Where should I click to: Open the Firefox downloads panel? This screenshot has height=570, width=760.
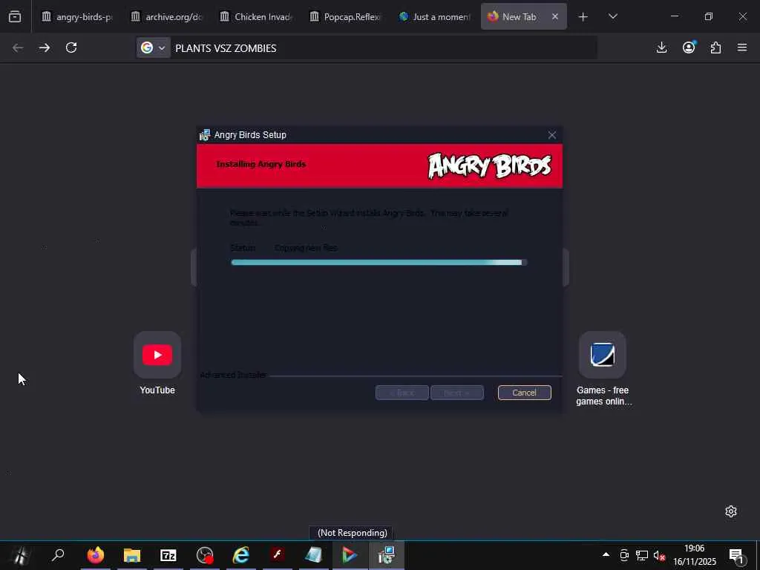click(661, 47)
